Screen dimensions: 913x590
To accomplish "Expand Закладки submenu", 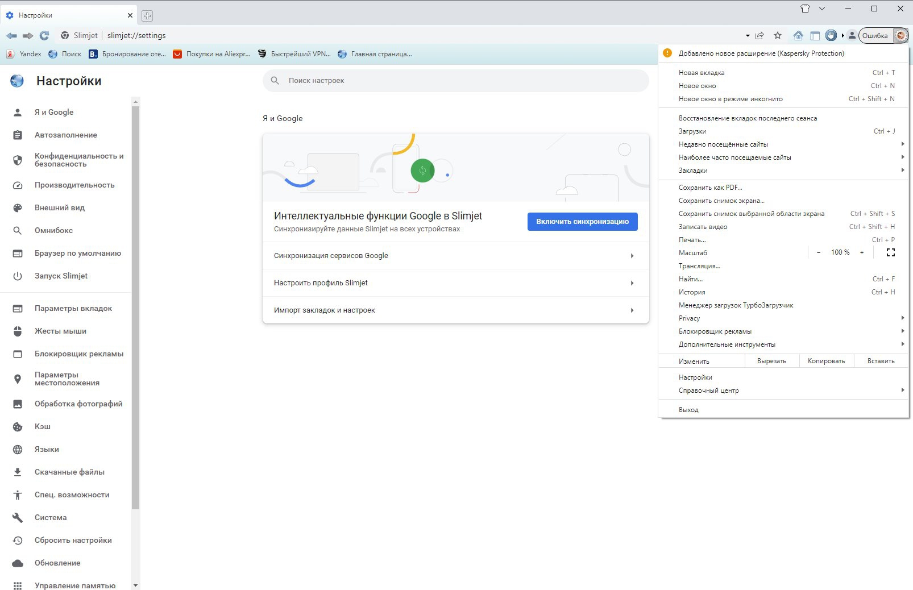I will pyautogui.click(x=783, y=171).
